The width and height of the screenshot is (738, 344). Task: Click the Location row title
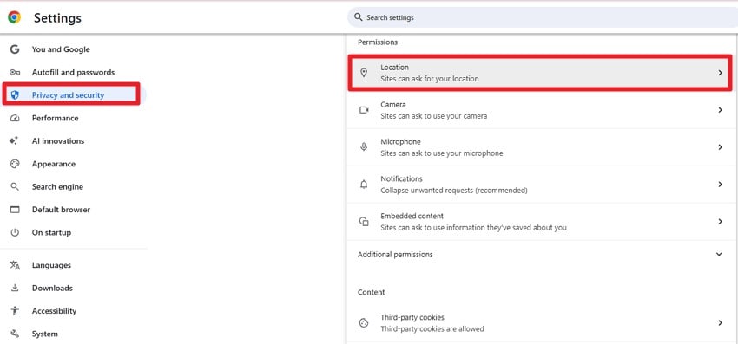(x=394, y=68)
